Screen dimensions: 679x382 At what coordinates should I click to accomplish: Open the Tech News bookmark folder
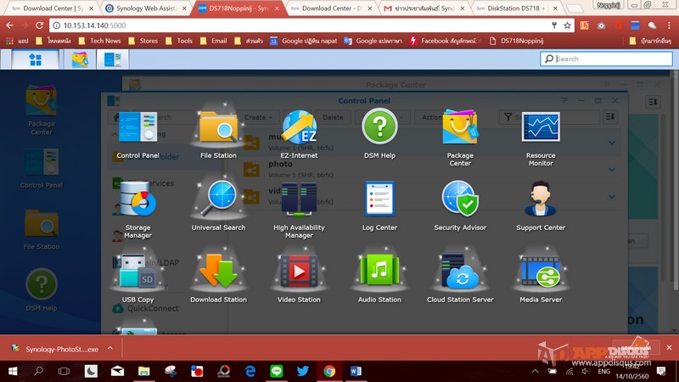point(100,41)
